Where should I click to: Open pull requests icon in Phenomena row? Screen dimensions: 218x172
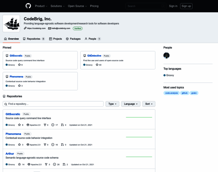(62, 145)
